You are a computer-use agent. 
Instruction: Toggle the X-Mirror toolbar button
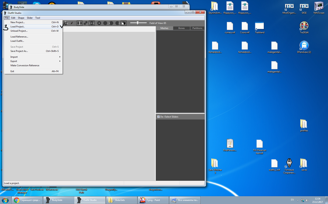[x=80, y=23]
